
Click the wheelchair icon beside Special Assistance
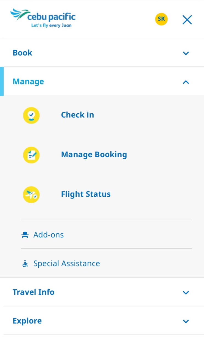[x=25, y=264]
